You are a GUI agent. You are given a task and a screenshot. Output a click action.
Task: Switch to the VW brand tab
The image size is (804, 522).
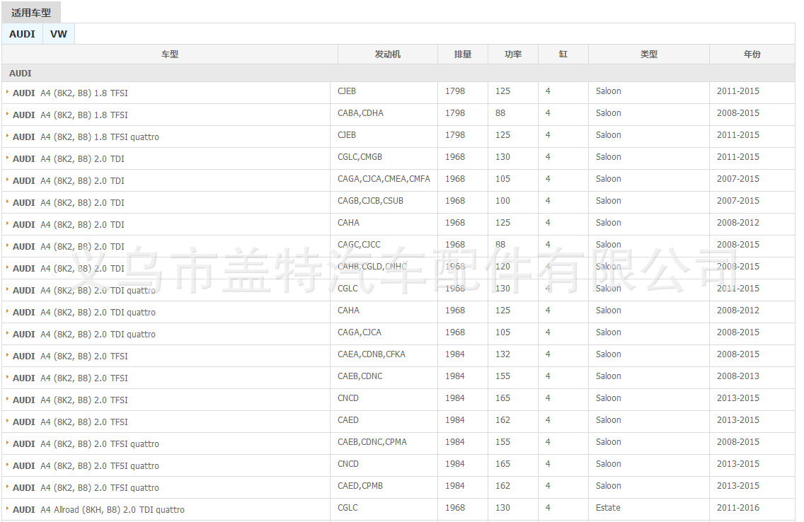[x=59, y=34]
